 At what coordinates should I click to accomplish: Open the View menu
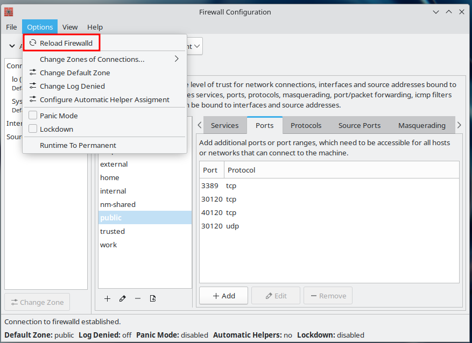70,27
